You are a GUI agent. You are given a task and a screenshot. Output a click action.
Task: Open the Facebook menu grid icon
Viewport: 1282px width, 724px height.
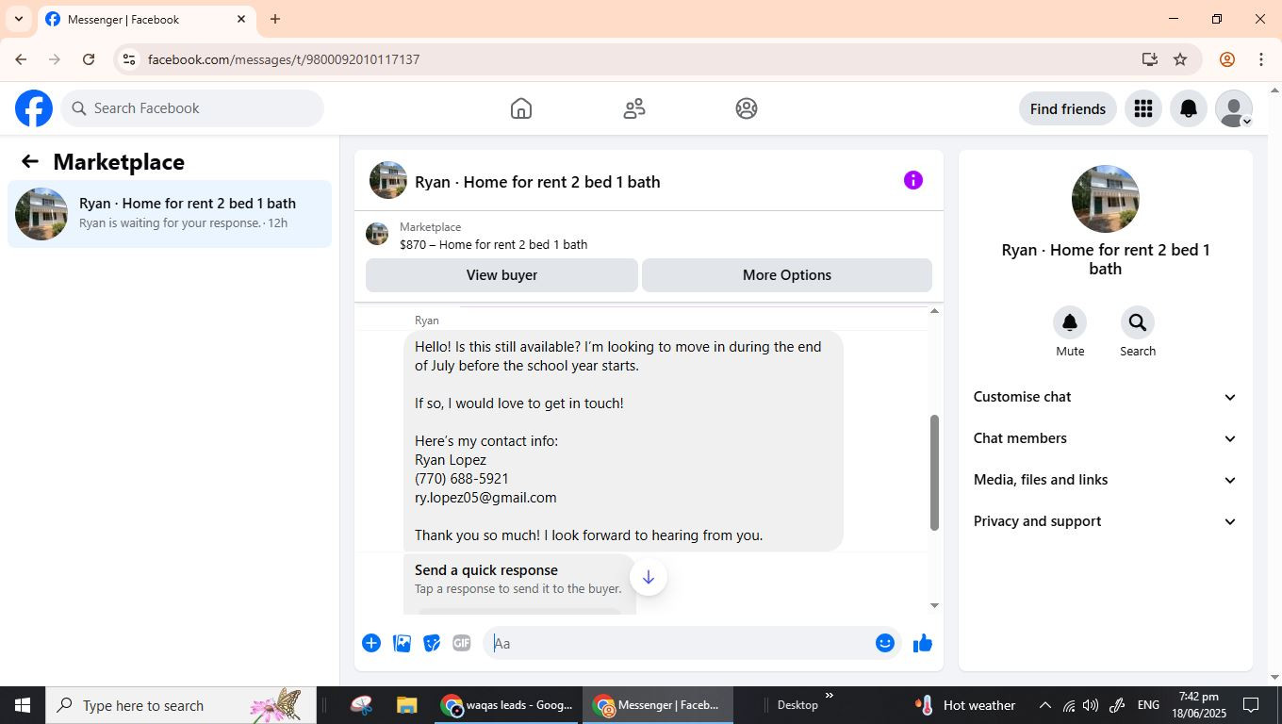(x=1143, y=108)
